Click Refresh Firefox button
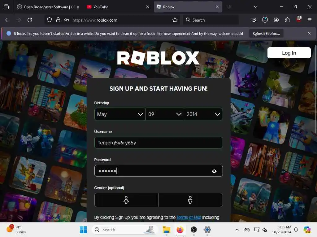The width and height of the screenshot is (317, 237). 266,34
